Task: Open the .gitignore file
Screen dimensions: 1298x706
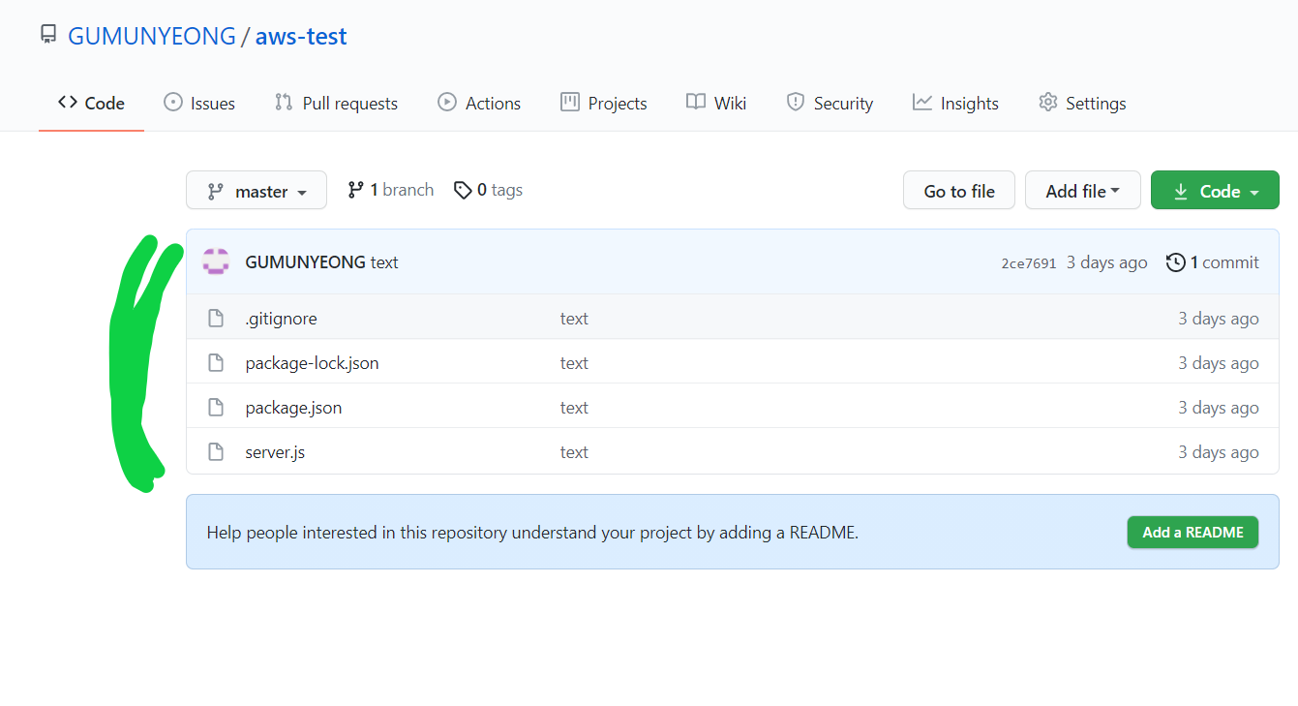Action: coord(281,319)
